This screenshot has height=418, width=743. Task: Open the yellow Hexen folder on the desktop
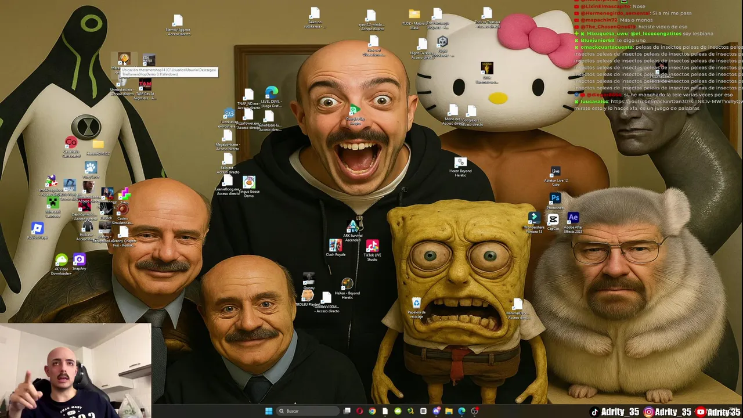pos(98,147)
